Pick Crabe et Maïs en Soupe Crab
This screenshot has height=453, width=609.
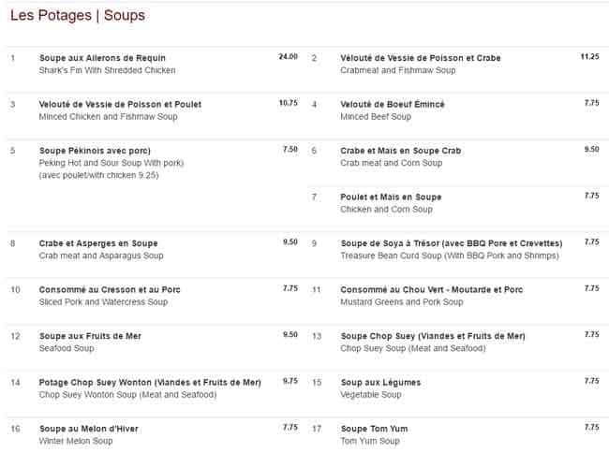[400, 151]
